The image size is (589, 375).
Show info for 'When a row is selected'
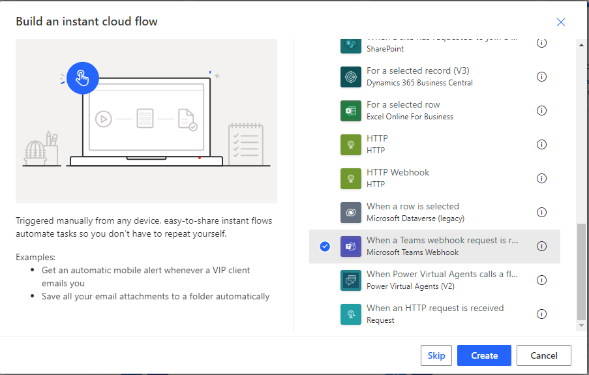point(541,213)
